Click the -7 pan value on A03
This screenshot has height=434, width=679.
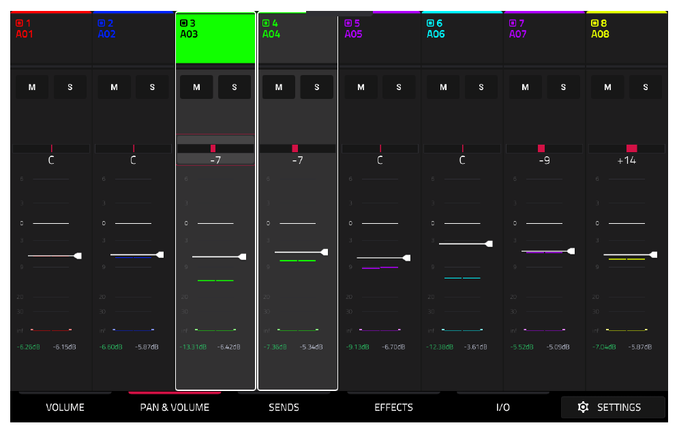pyautogui.click(x=215, y=160)
